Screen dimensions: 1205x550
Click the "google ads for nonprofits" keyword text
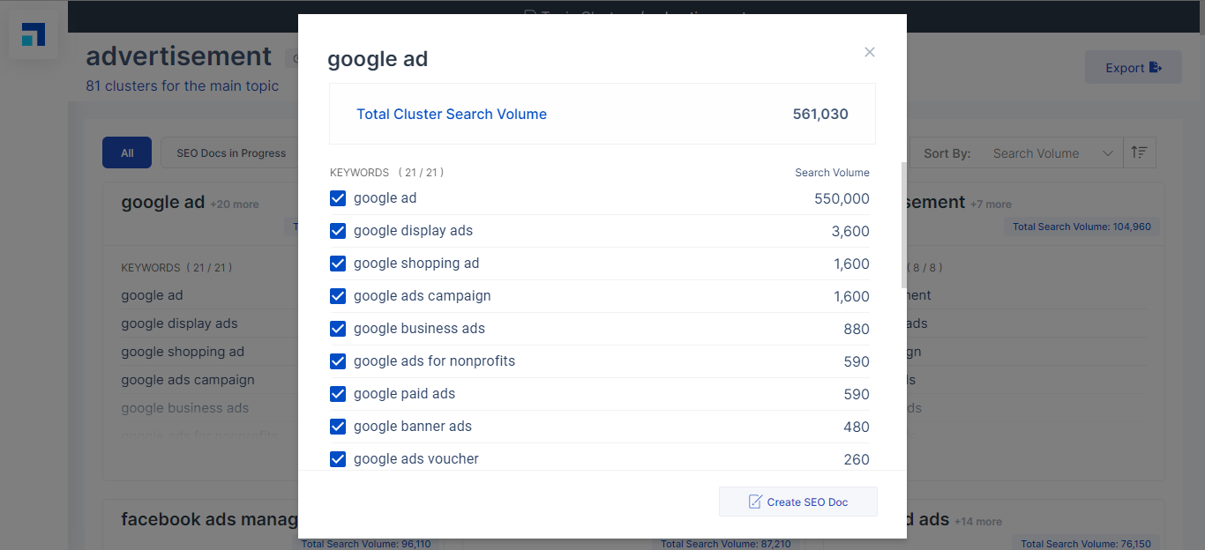(x=434, y=361)
